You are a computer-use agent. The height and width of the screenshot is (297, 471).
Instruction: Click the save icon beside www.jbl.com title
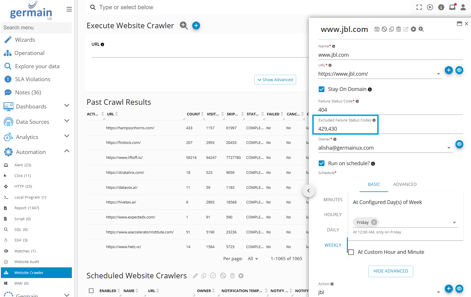(x=377, y=29)
